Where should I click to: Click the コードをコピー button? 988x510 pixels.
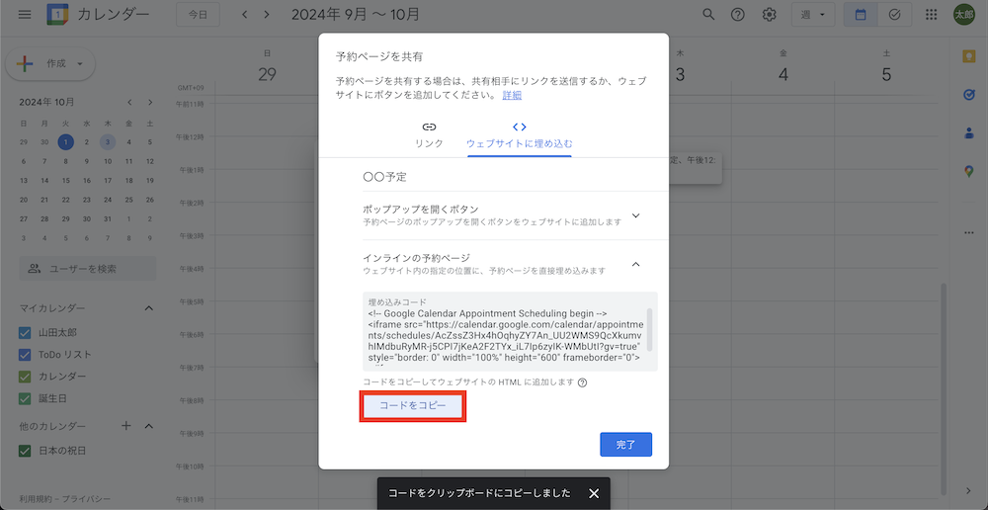(411, 406)
